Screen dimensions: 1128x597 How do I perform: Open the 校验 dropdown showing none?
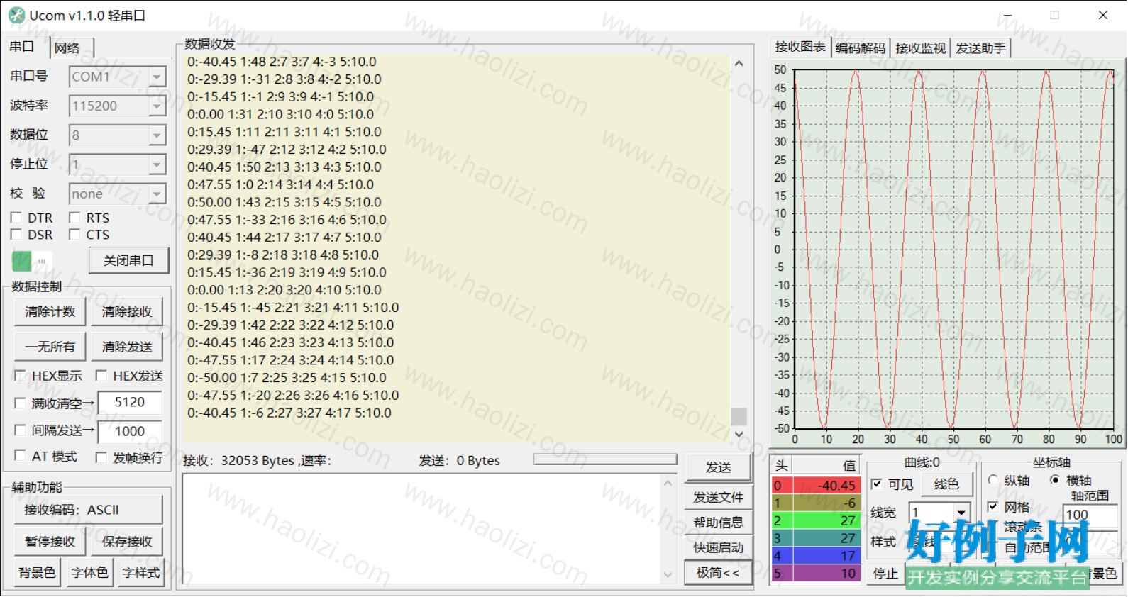[157, 194]
